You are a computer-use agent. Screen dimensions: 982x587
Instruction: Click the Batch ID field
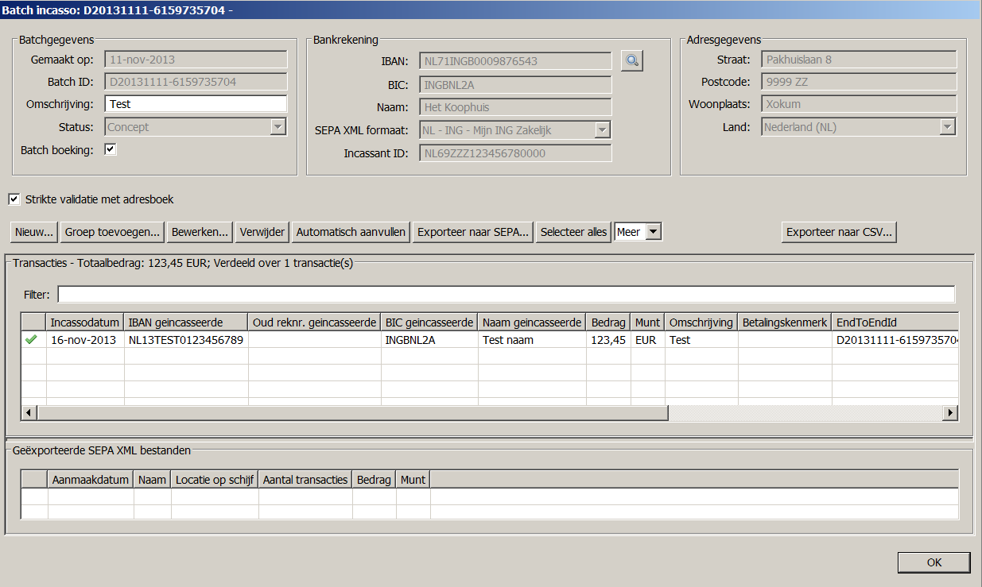click(196, 82)
